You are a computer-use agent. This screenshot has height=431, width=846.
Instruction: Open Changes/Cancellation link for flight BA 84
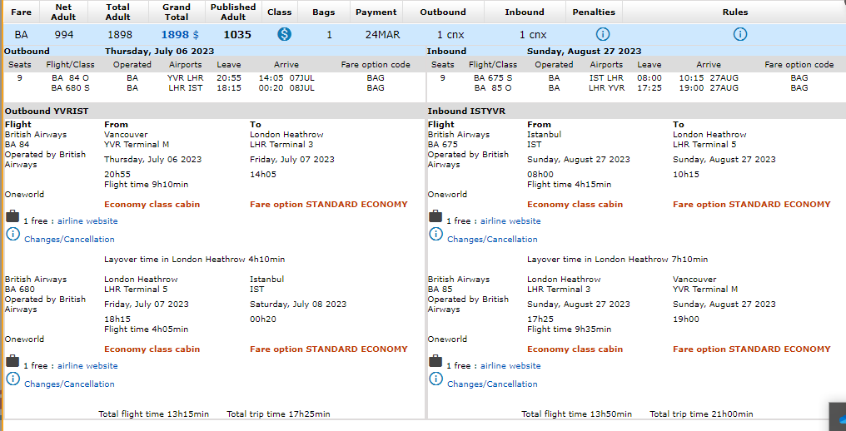69,240
